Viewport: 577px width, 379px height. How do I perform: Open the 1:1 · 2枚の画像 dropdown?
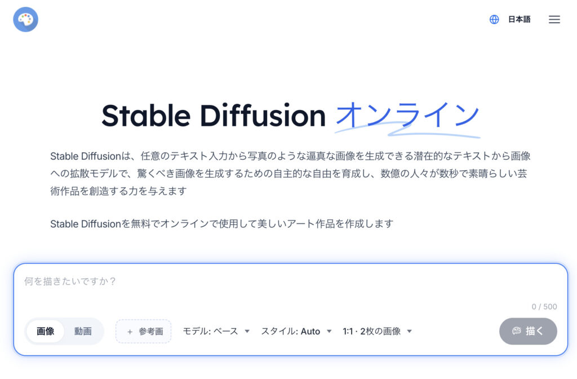pyautogui.click(x=377, y=331)
